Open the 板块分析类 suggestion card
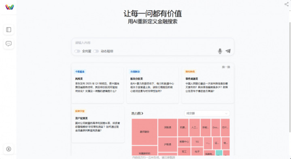 [x=153, y=85]
